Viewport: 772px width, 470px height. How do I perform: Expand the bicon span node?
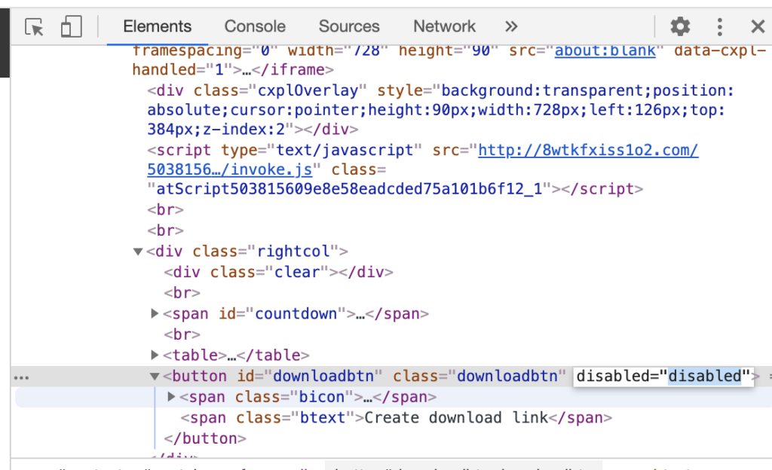[171, 396]
